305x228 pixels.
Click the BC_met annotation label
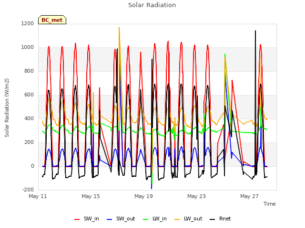pyautogui.click(x=52, y=20)
